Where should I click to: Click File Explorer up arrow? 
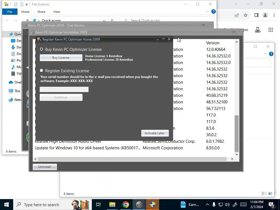28,20
